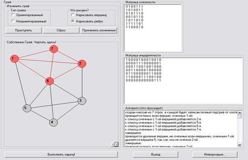Click red vertex 7 in graph

coord(54,49)
